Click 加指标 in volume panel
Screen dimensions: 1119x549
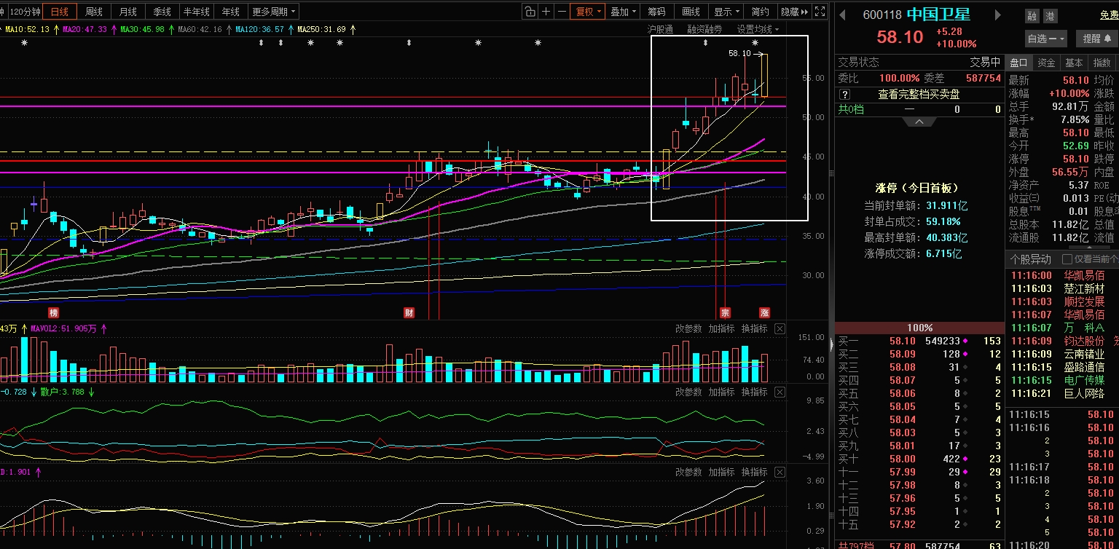click(721, 329)
